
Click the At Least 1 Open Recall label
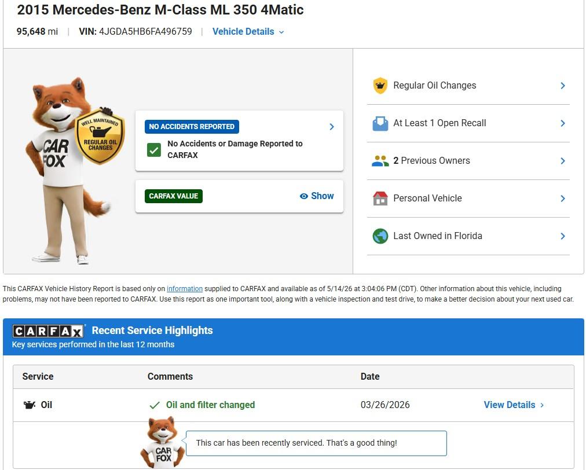[x=439, y=123]
